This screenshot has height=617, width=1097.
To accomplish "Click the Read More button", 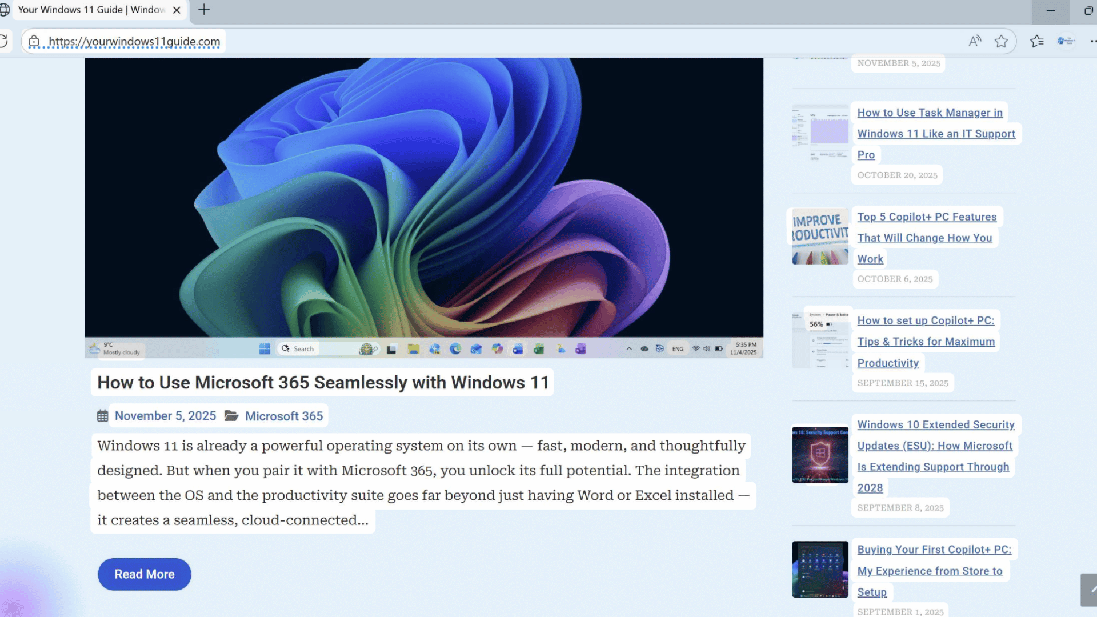I will [x=144, y=574].
